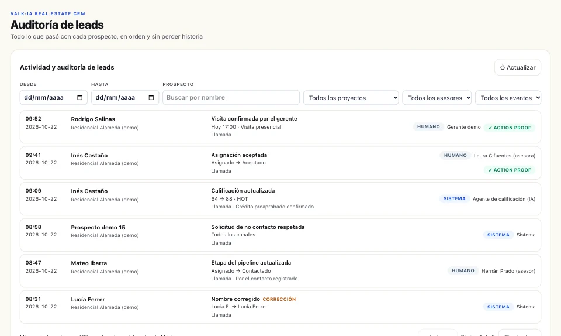Click VALK·IA REAL ESTATE CRM brand label
Screen dimensions: 561x336
[x=48, y=13]
